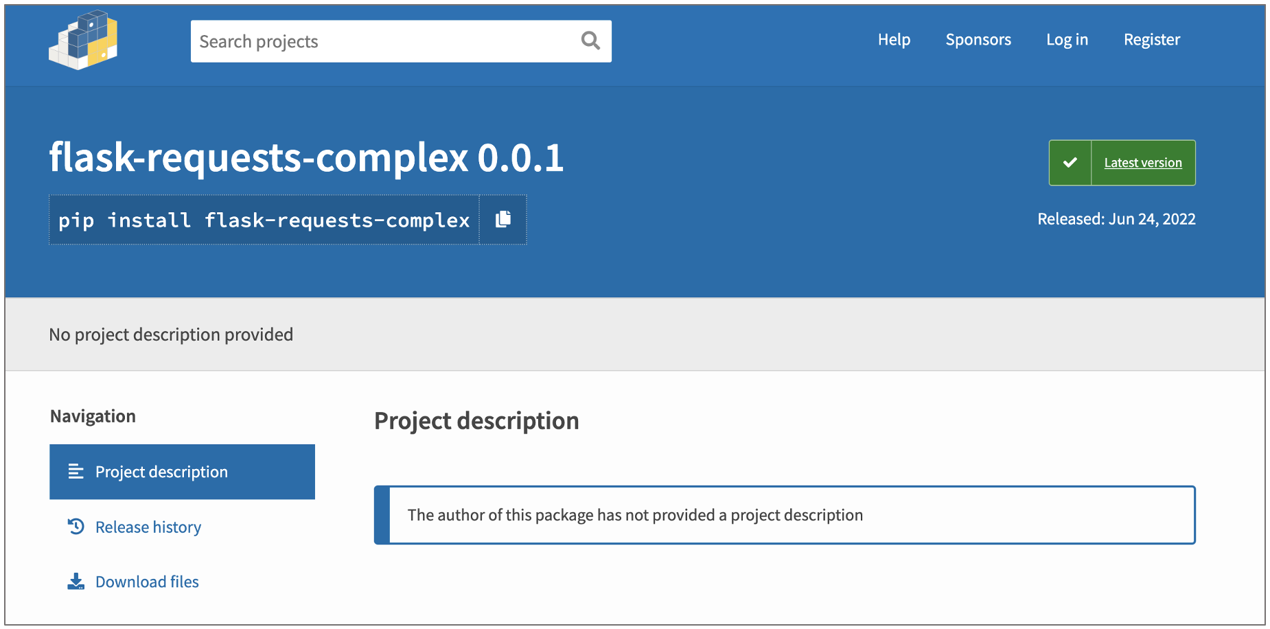The width and height of the screenshot is (1270, 629).
Task: Click the green checkmark icon
Action: [1070, 163]
